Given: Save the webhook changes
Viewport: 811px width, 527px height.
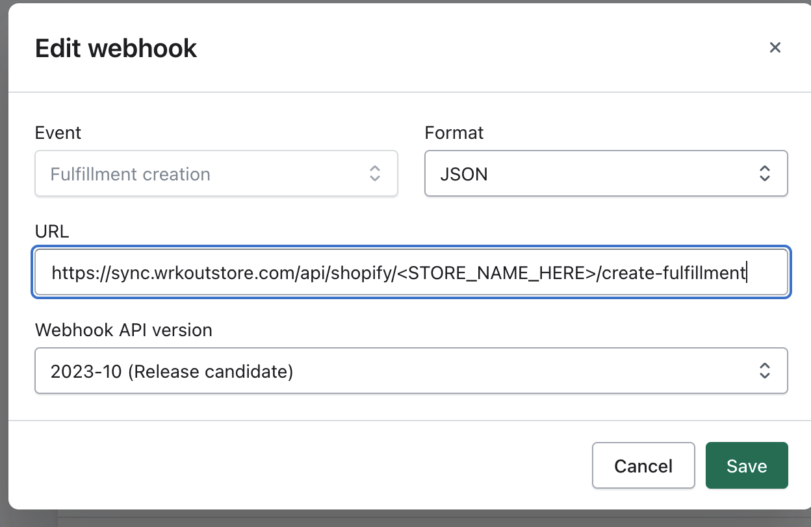Looking at the screenshot, I should tap(746, 465).
